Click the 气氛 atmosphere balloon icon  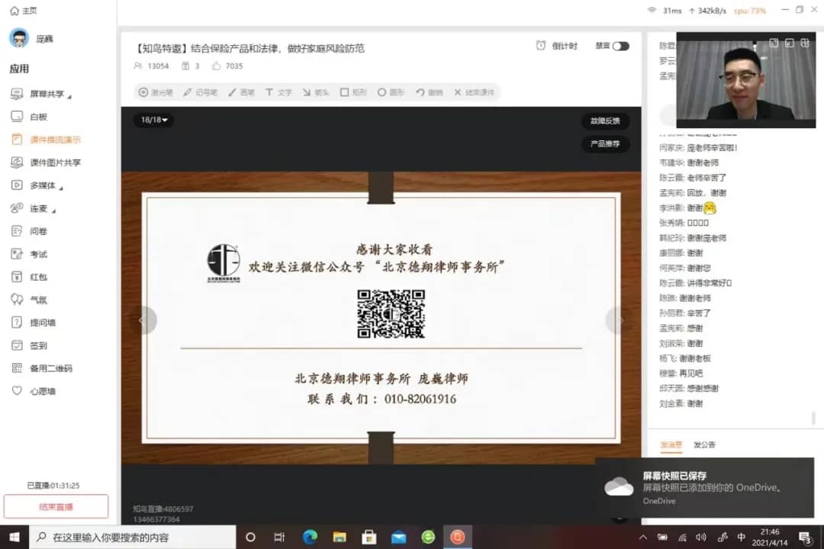16,300
